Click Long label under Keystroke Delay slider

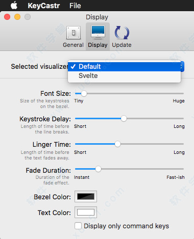click(x=179, y=126)
